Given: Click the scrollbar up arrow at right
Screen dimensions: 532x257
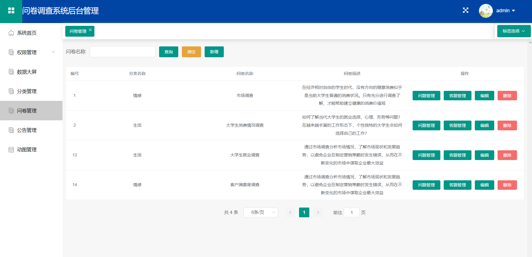Looking at the screenshot, I should tap(530, 43).
